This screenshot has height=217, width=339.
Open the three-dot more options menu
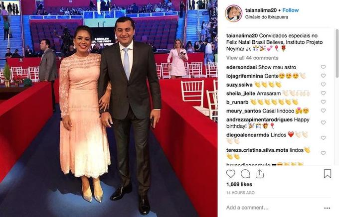pos(327,208)
